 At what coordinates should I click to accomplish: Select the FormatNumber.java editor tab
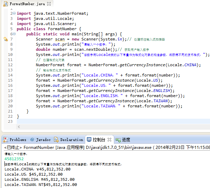pos(27,4)
